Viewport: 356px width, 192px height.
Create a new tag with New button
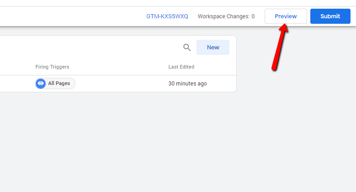[213, 47]
